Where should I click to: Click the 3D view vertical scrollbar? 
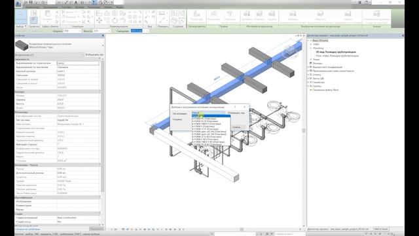pyautogui.click(x=304, y=130)
